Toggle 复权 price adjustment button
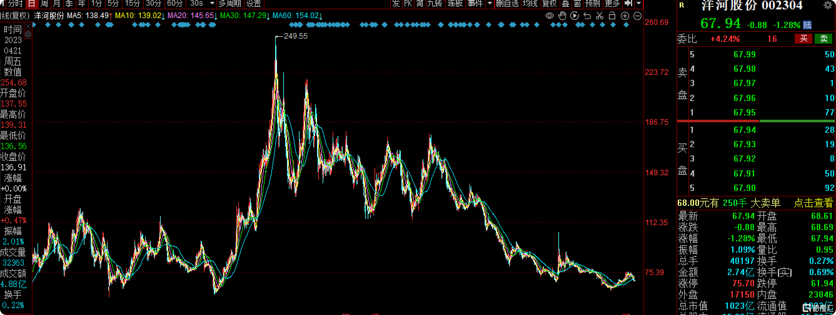 (x=549, y=3)
